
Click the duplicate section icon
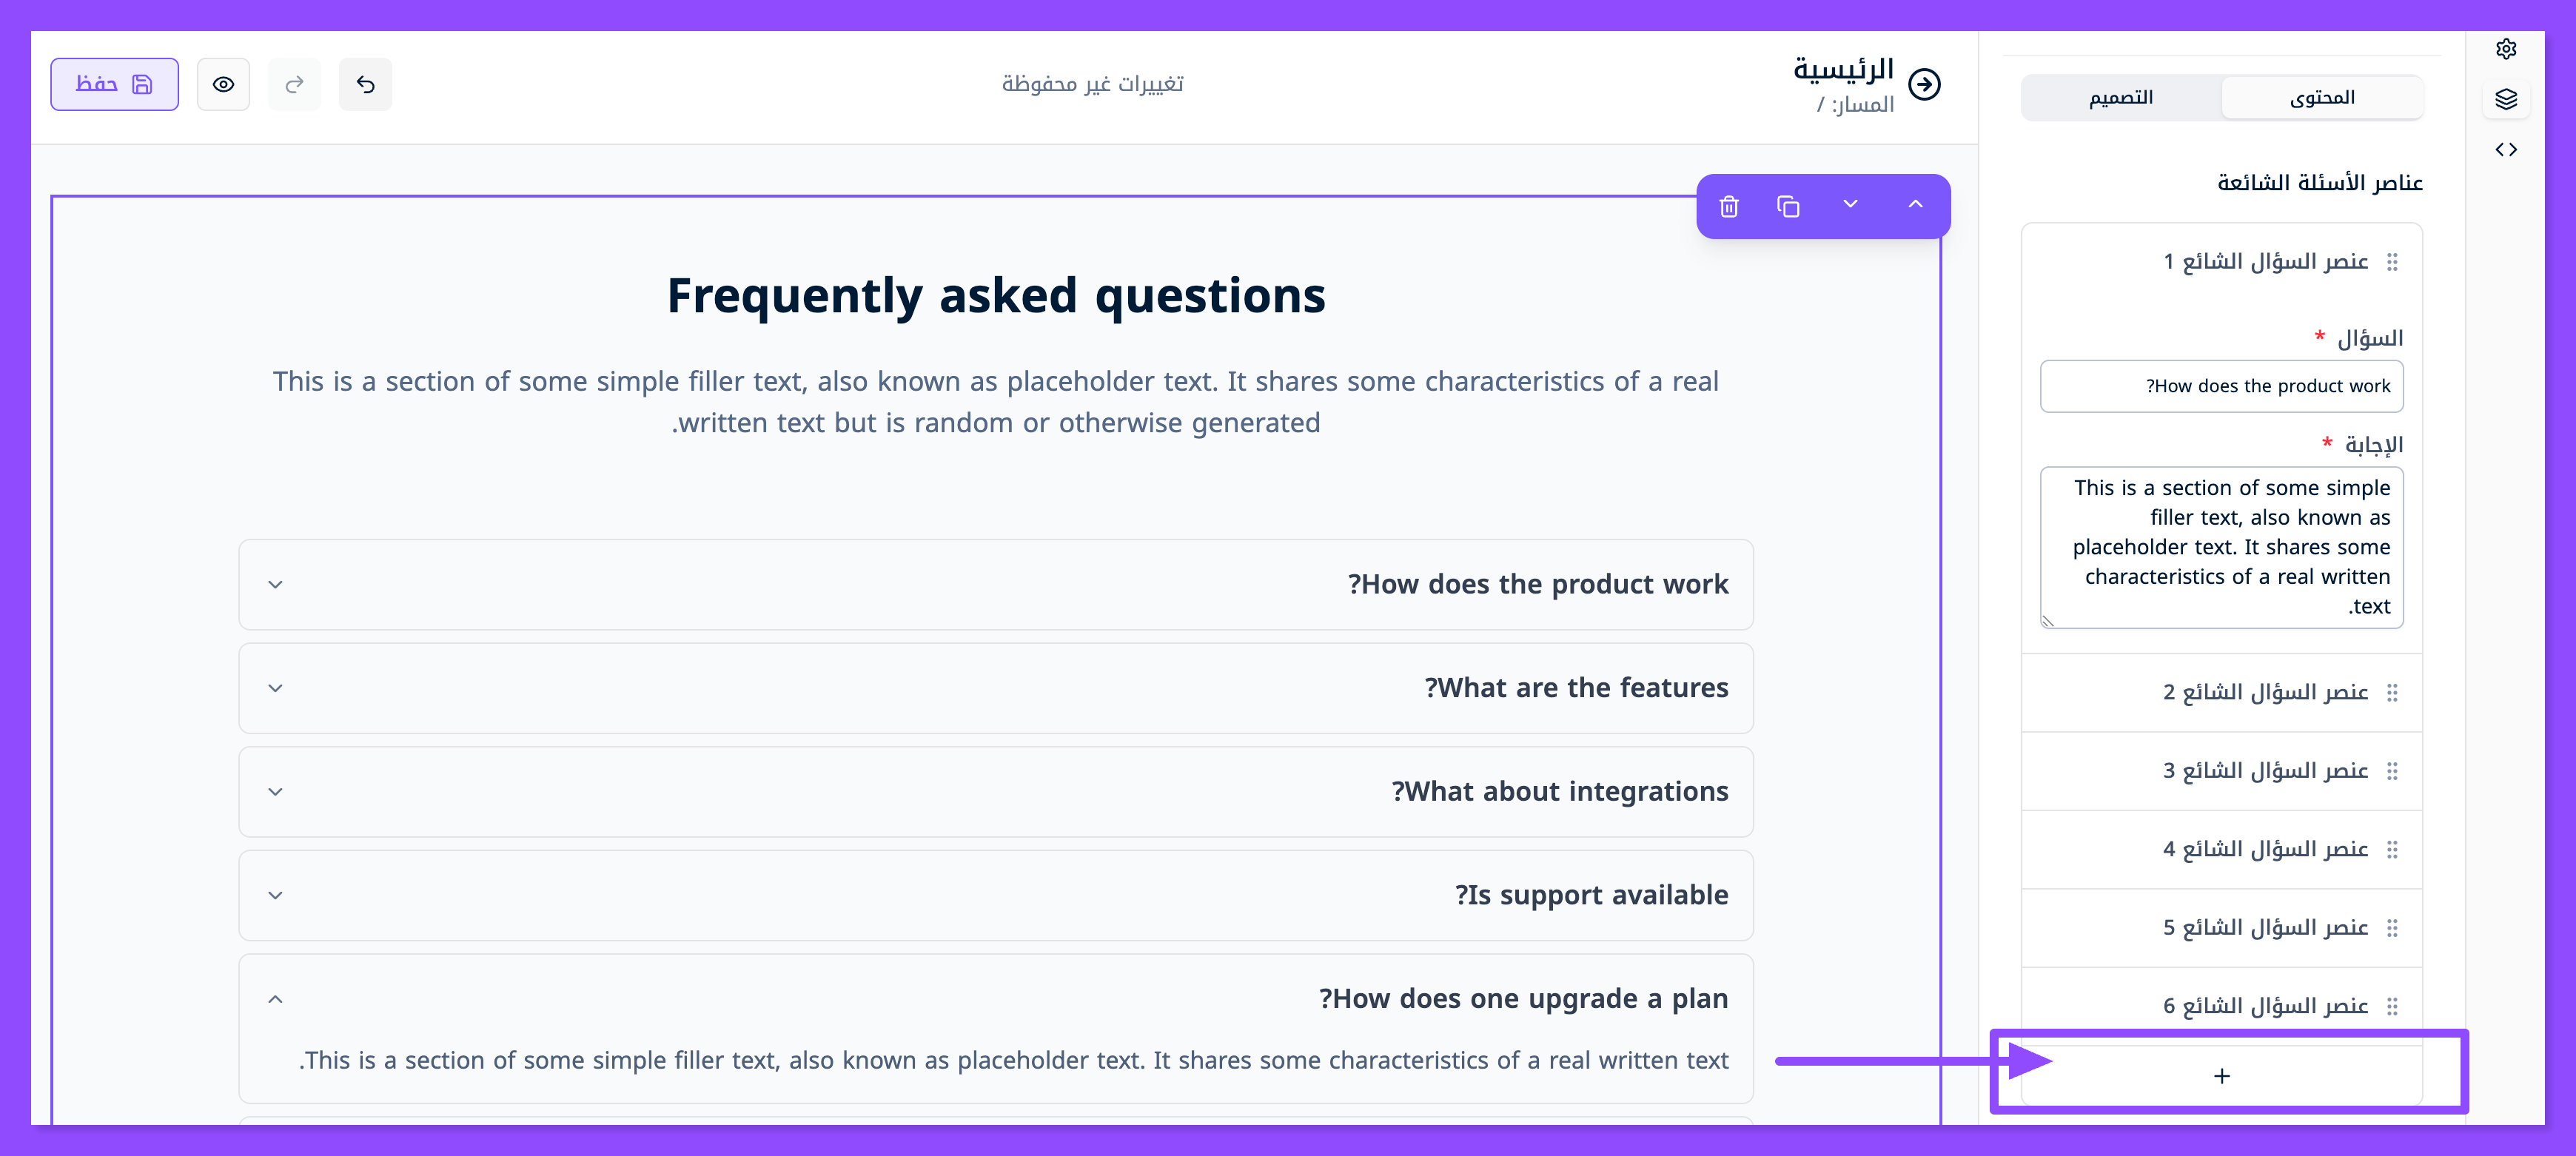pos(1788,206)
